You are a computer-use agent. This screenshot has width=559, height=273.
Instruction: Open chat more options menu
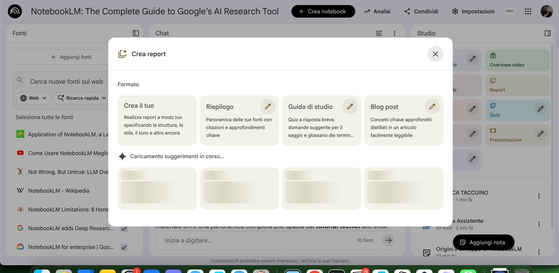[x=395, y=33]
